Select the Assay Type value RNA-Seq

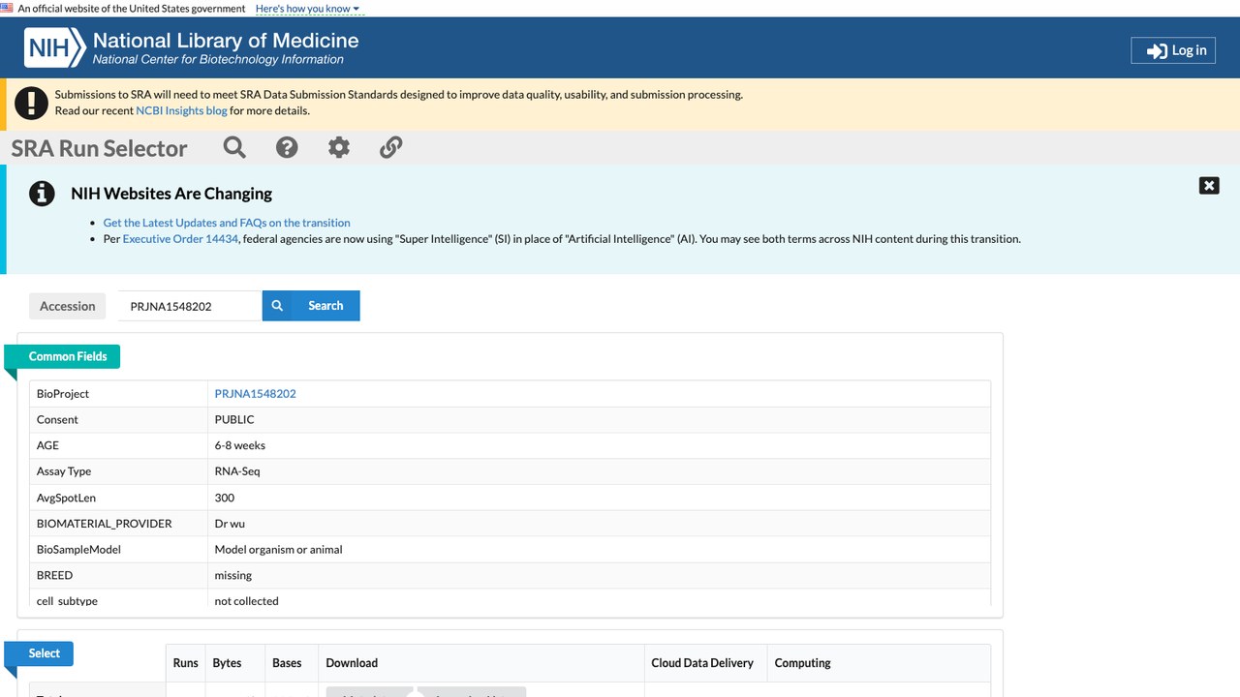(237, 471)
